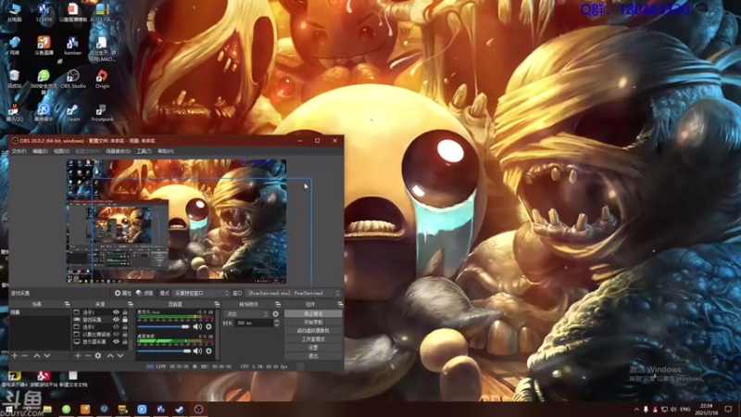The image size is (741, 417).
Task: Open the 斗鱼直播 desktop shortcut
Action: point(44,45)
